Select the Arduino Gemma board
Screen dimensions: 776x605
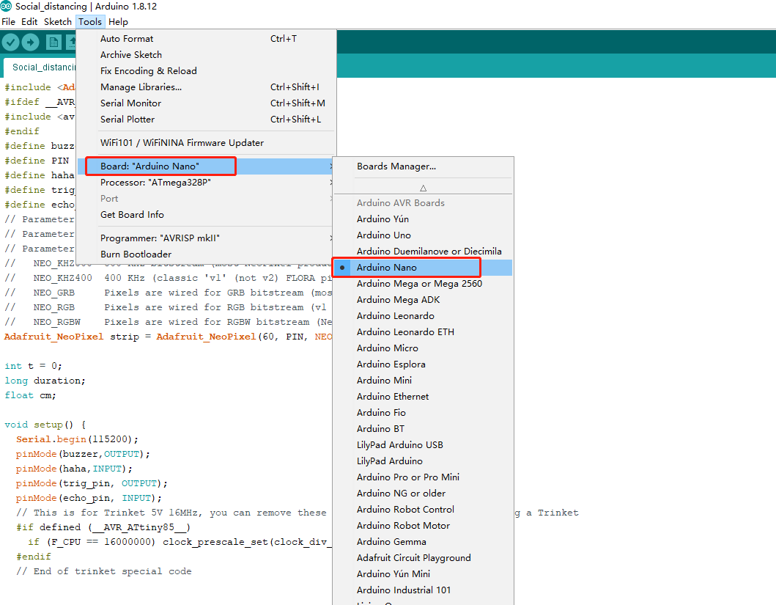point(423,542)
